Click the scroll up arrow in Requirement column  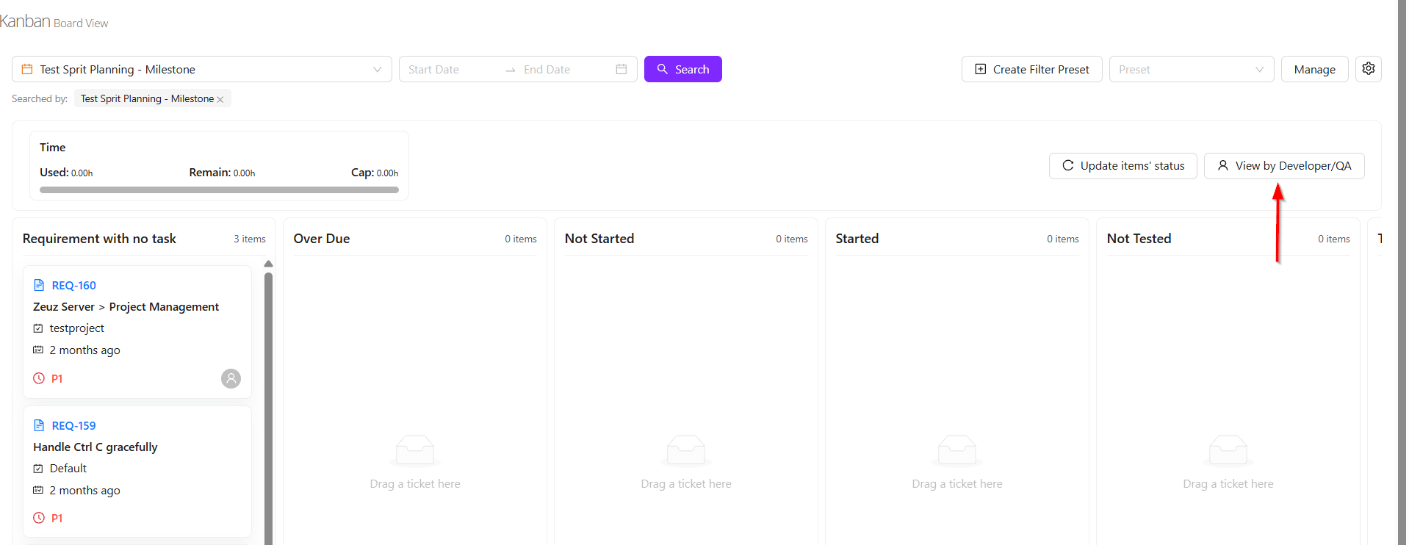click(268, 264)
